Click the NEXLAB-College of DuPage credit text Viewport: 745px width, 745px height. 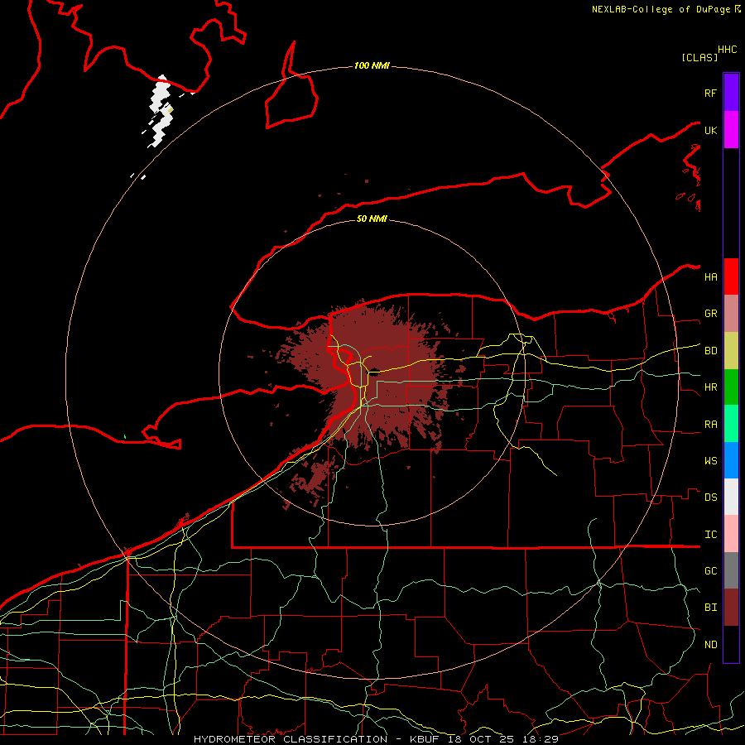661,9
